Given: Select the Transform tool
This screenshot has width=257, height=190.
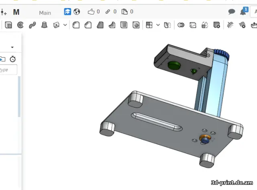Looking at the screenshot, I should coord(205,25).
